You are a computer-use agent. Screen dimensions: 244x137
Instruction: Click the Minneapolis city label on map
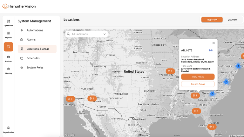(x=158, y=45)
